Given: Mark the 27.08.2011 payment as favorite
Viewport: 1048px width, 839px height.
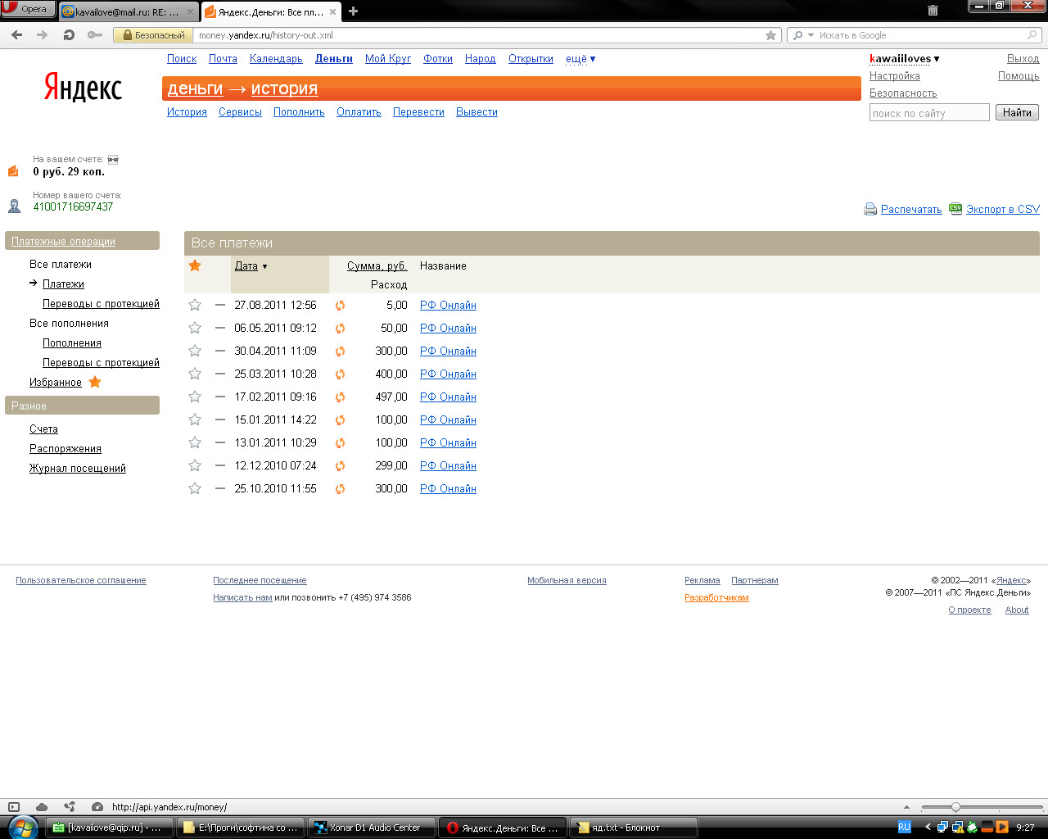Looking at the screenshot, I should tap(195, 305).
